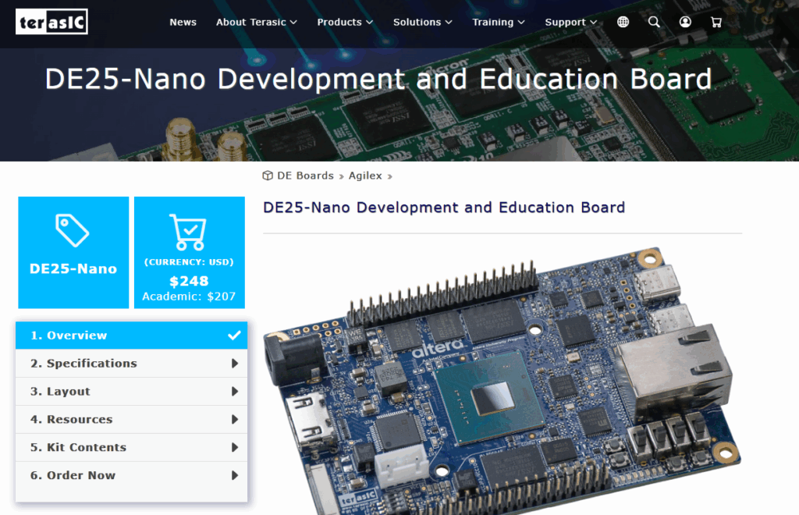This screenshot has width=799, height=515.
Task: Click the $248 price text
Action: [189, 281]
